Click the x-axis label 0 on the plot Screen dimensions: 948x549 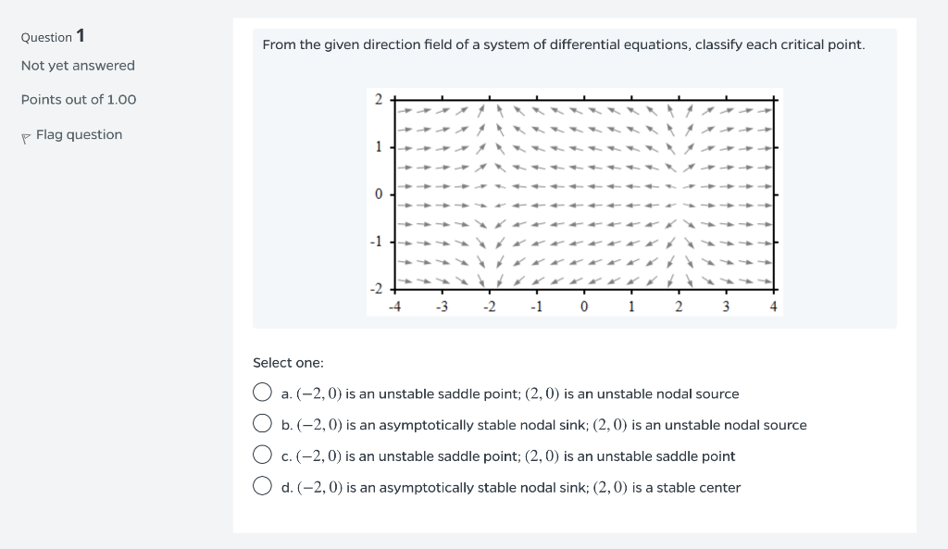coord(583,306)
